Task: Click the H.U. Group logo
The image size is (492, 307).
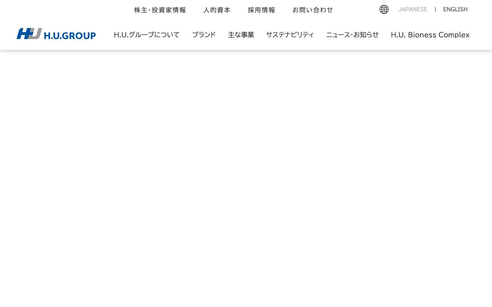Action: tap(56, 34)
